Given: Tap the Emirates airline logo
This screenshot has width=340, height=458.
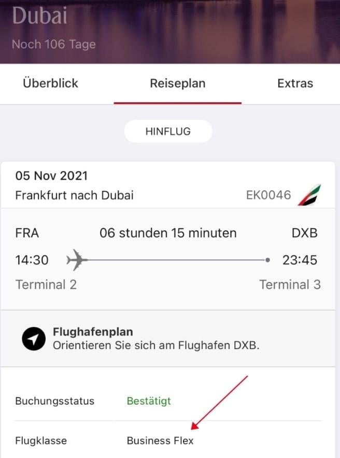Looking at the screenshot, I should pos(309,195).
